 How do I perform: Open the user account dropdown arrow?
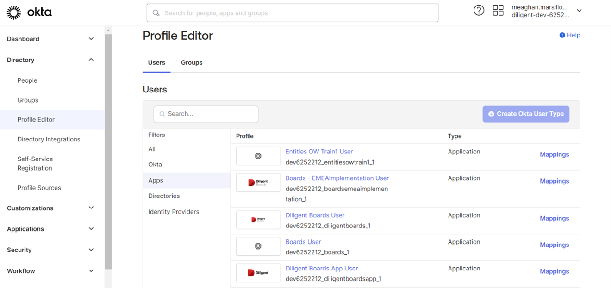(x=579, y=11)
